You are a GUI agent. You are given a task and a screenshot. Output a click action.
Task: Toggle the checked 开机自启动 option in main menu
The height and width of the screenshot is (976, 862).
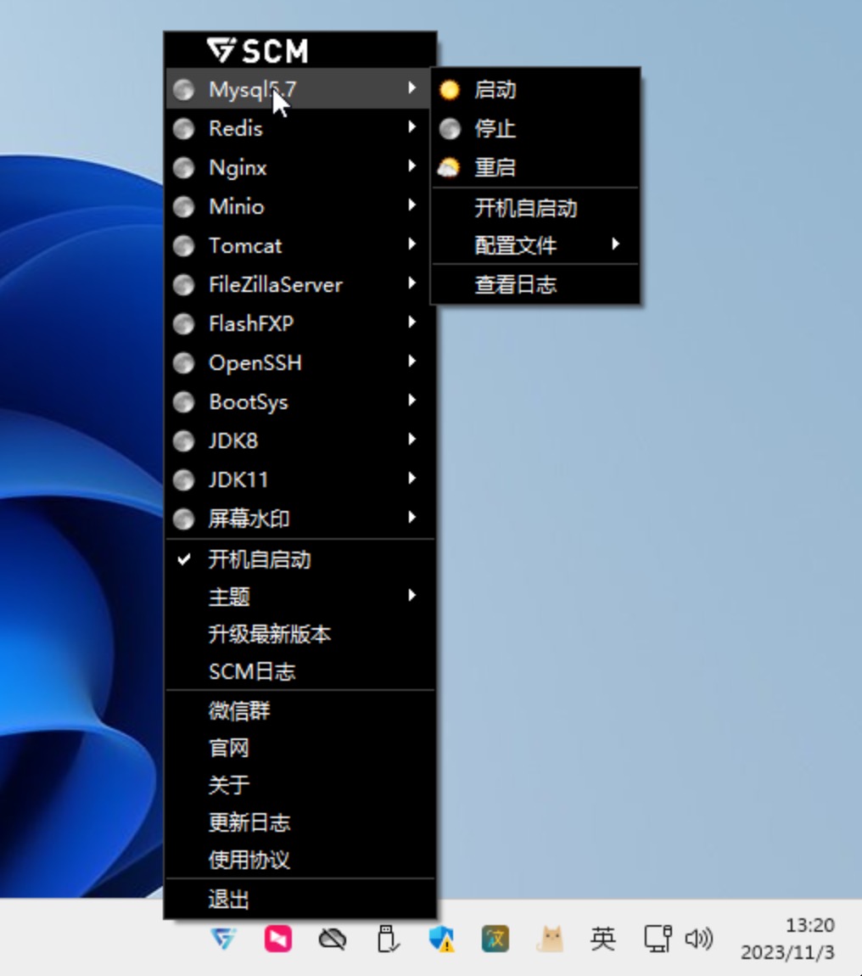(x=300, y=559)
